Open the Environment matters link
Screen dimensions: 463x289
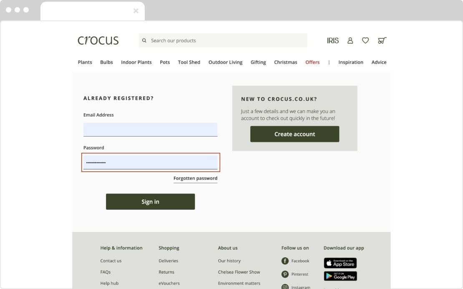(239, 283)
